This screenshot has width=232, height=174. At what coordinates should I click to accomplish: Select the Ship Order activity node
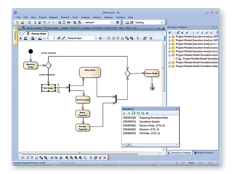point(90,72)
